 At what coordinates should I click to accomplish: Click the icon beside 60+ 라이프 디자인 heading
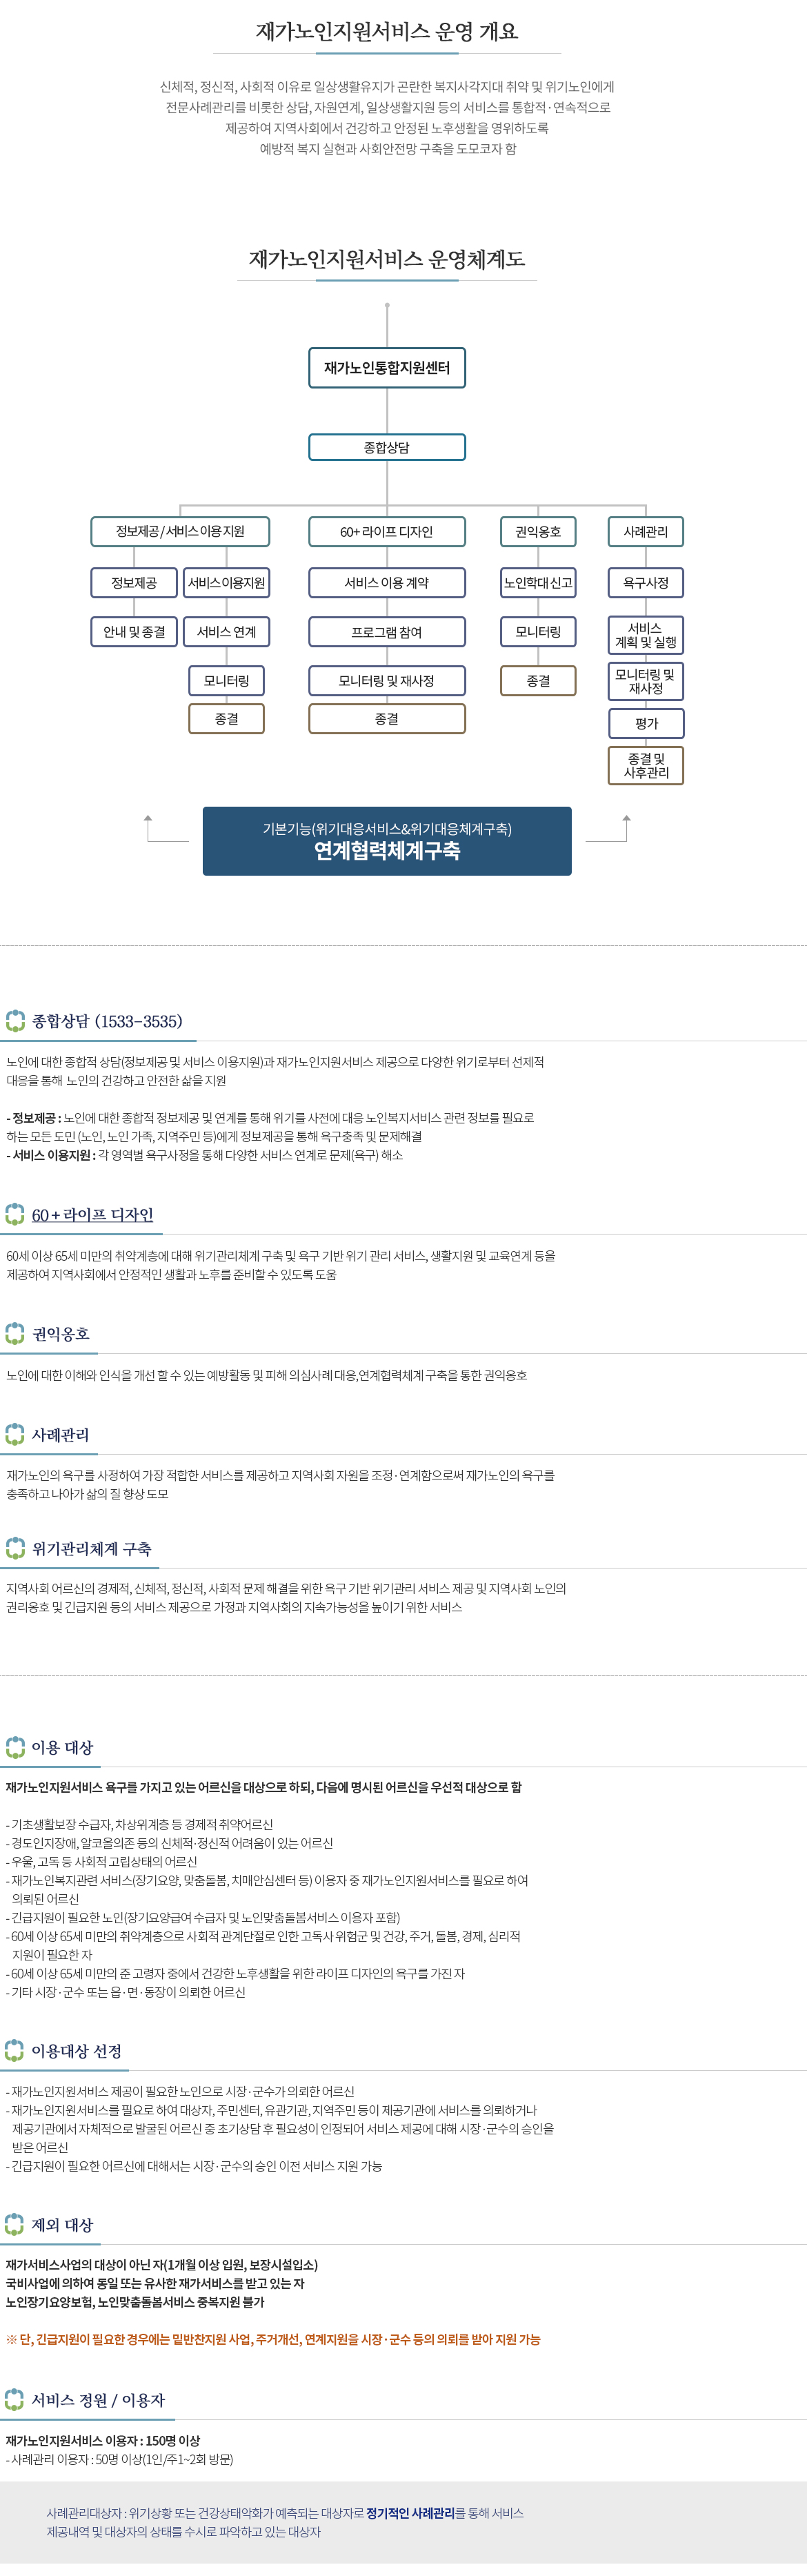[x=15, y=1214]
